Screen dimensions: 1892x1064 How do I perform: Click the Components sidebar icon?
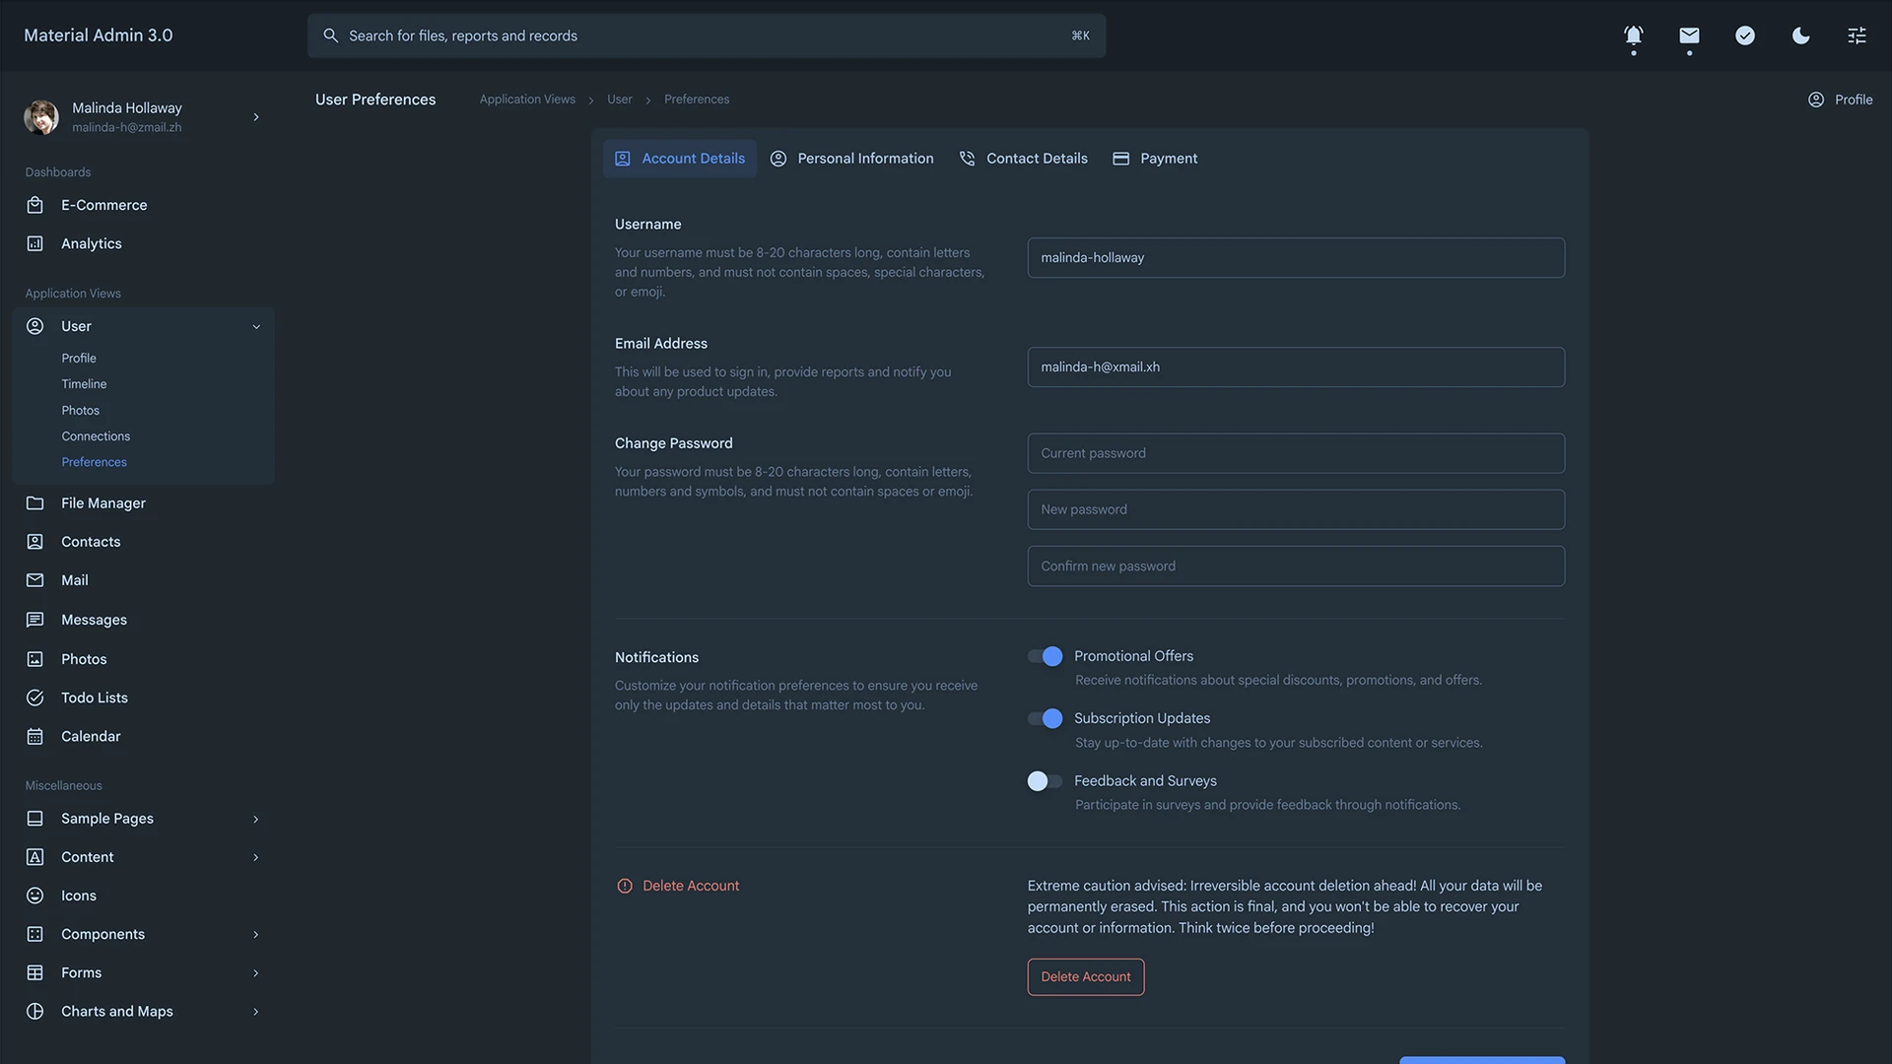[x=35, y=934]
